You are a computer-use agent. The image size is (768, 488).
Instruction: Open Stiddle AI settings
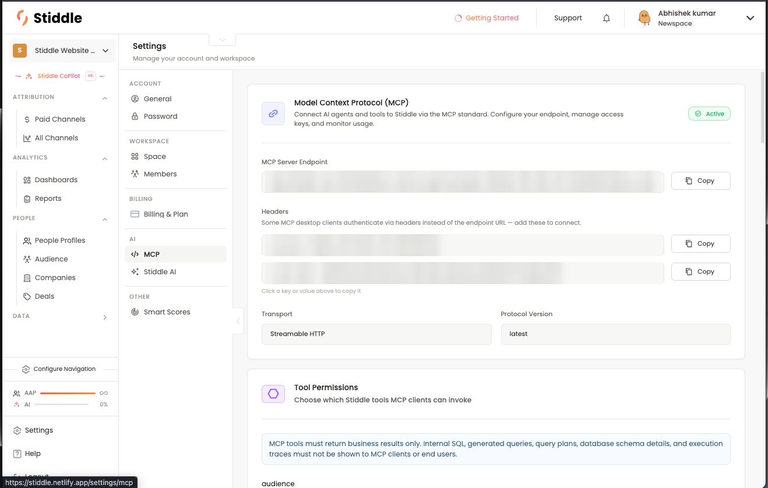click(x=175, y=272)
